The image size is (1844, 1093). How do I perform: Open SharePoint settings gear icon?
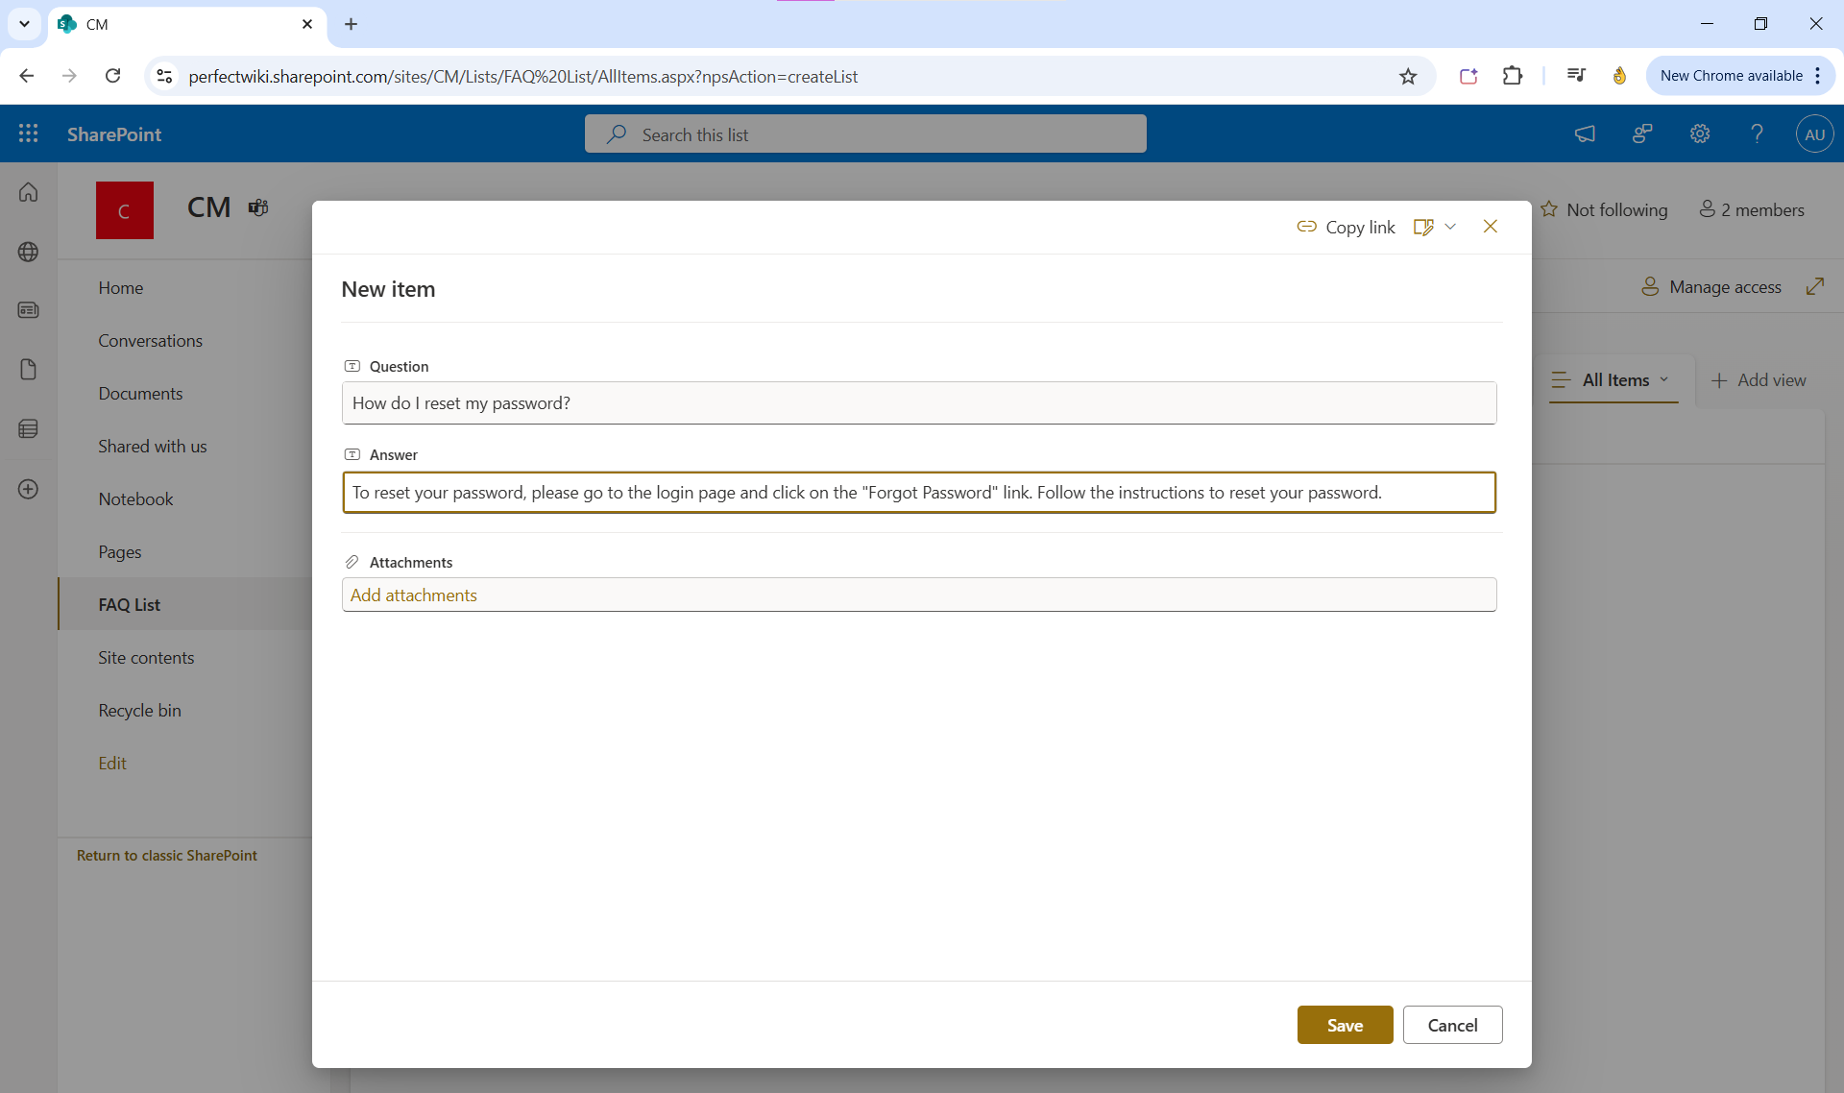[1699, 134]
